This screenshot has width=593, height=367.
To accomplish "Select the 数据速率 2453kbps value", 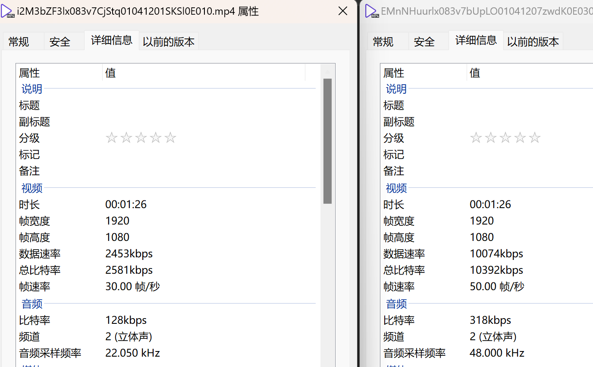I will pos(129,254).
